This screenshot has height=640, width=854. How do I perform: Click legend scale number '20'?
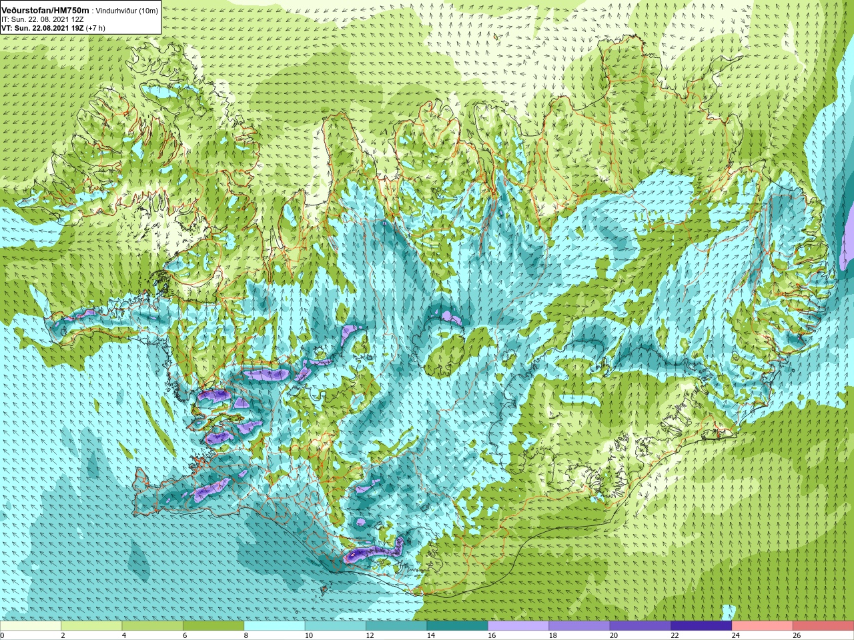614,635
